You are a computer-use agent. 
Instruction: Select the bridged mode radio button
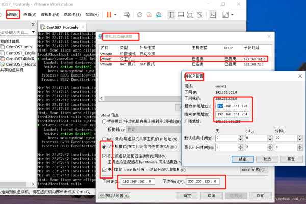click(103, 122)
